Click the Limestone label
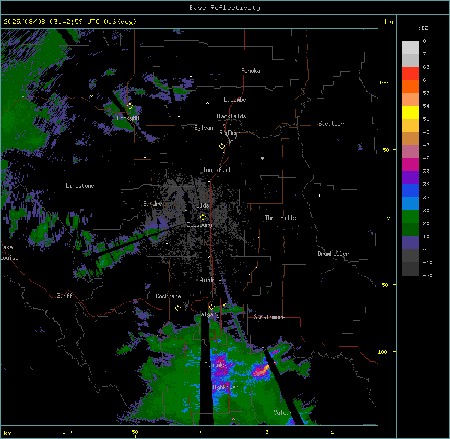The width and height of the screenshot is (450, 439). point(80,186)
